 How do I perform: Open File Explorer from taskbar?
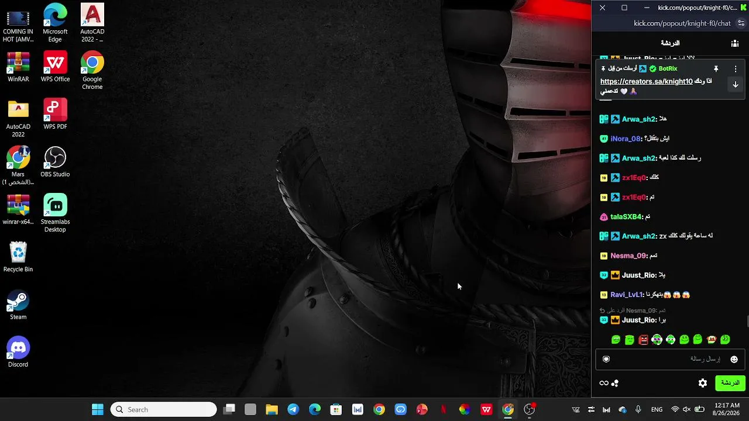coord(272,409)
